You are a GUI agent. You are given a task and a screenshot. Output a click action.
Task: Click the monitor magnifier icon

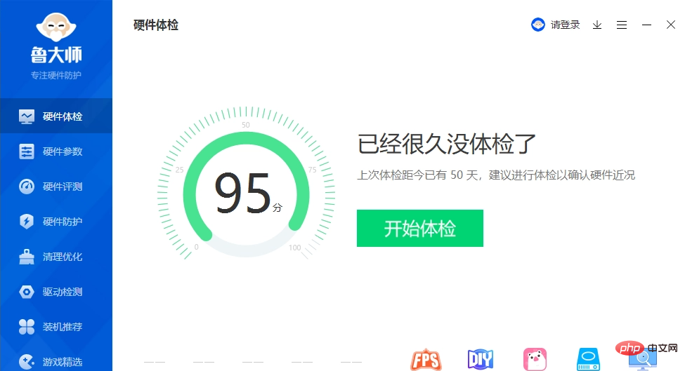[x=643, y=360]
